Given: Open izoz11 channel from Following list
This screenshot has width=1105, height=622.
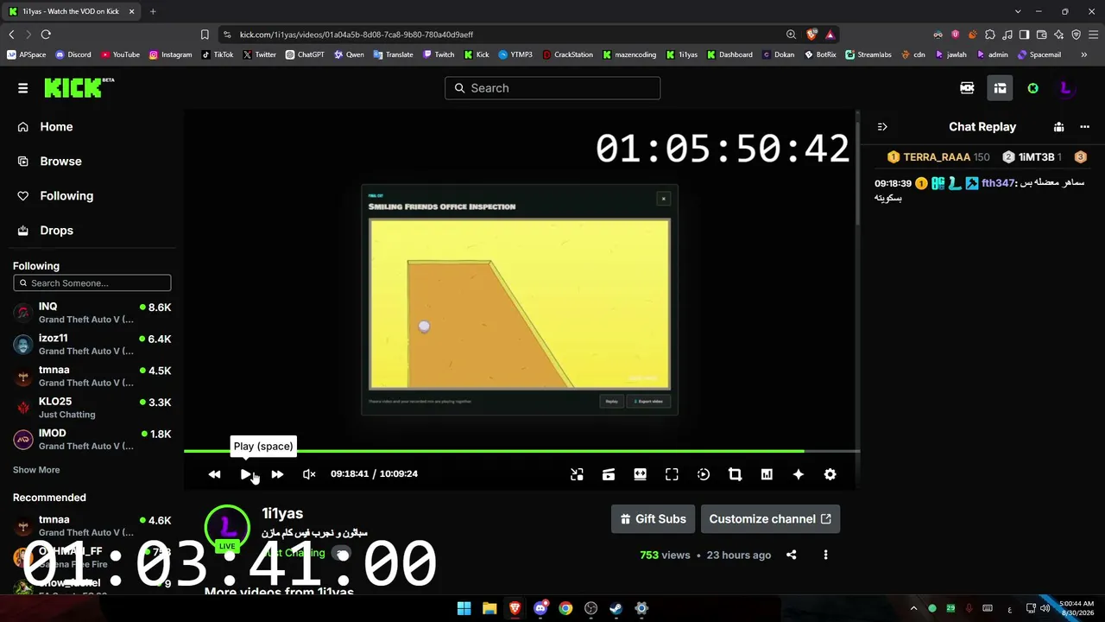Looking at the screenshot, I should click(92, 345).
